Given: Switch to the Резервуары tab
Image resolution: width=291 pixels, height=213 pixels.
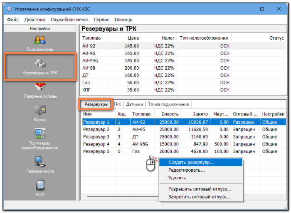Looking at the screenshot, I should coord(96,104).
